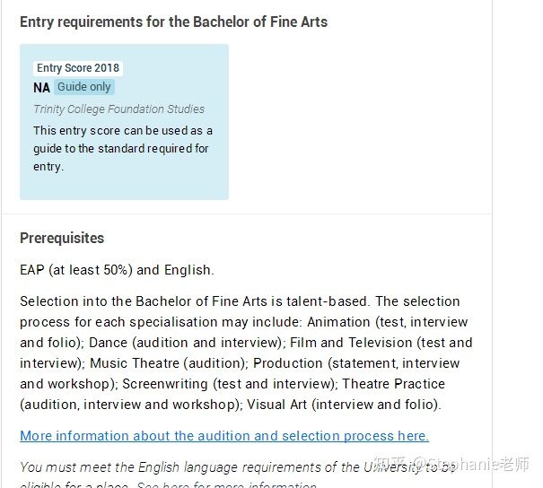Click the 'Entry Score 2018' label
543x488 pixels.
pyautogui.click(x=78, y=68)
